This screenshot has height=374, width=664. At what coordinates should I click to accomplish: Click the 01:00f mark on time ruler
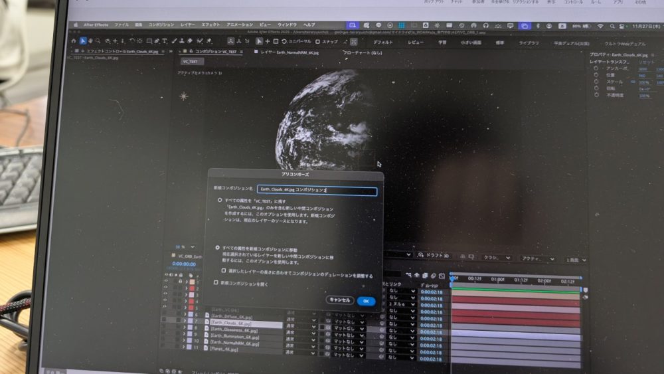tap(497, 280)
